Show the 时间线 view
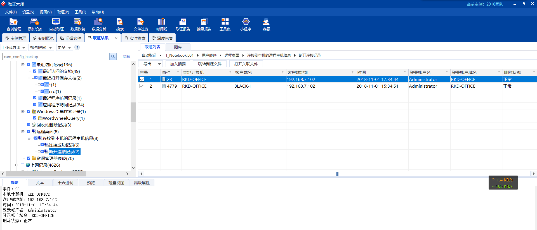Viewport: 537px width, 230px height. [162, 25]
